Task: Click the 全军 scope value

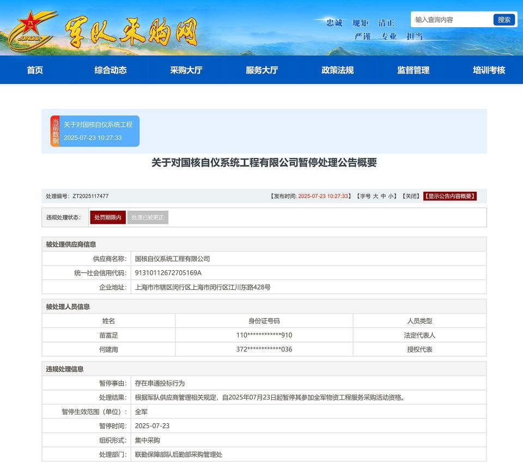Action: click(141, 412)
